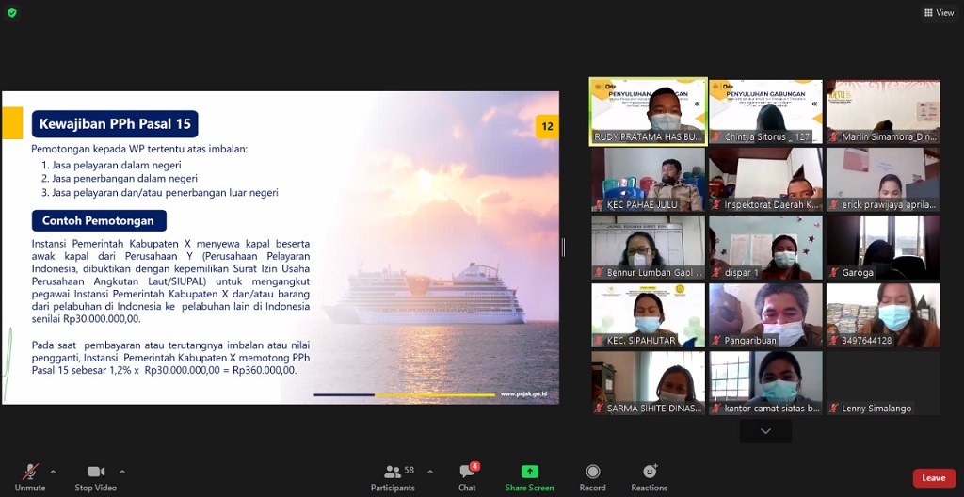
Task: Open the Chat panel
Action: point(467,475)
